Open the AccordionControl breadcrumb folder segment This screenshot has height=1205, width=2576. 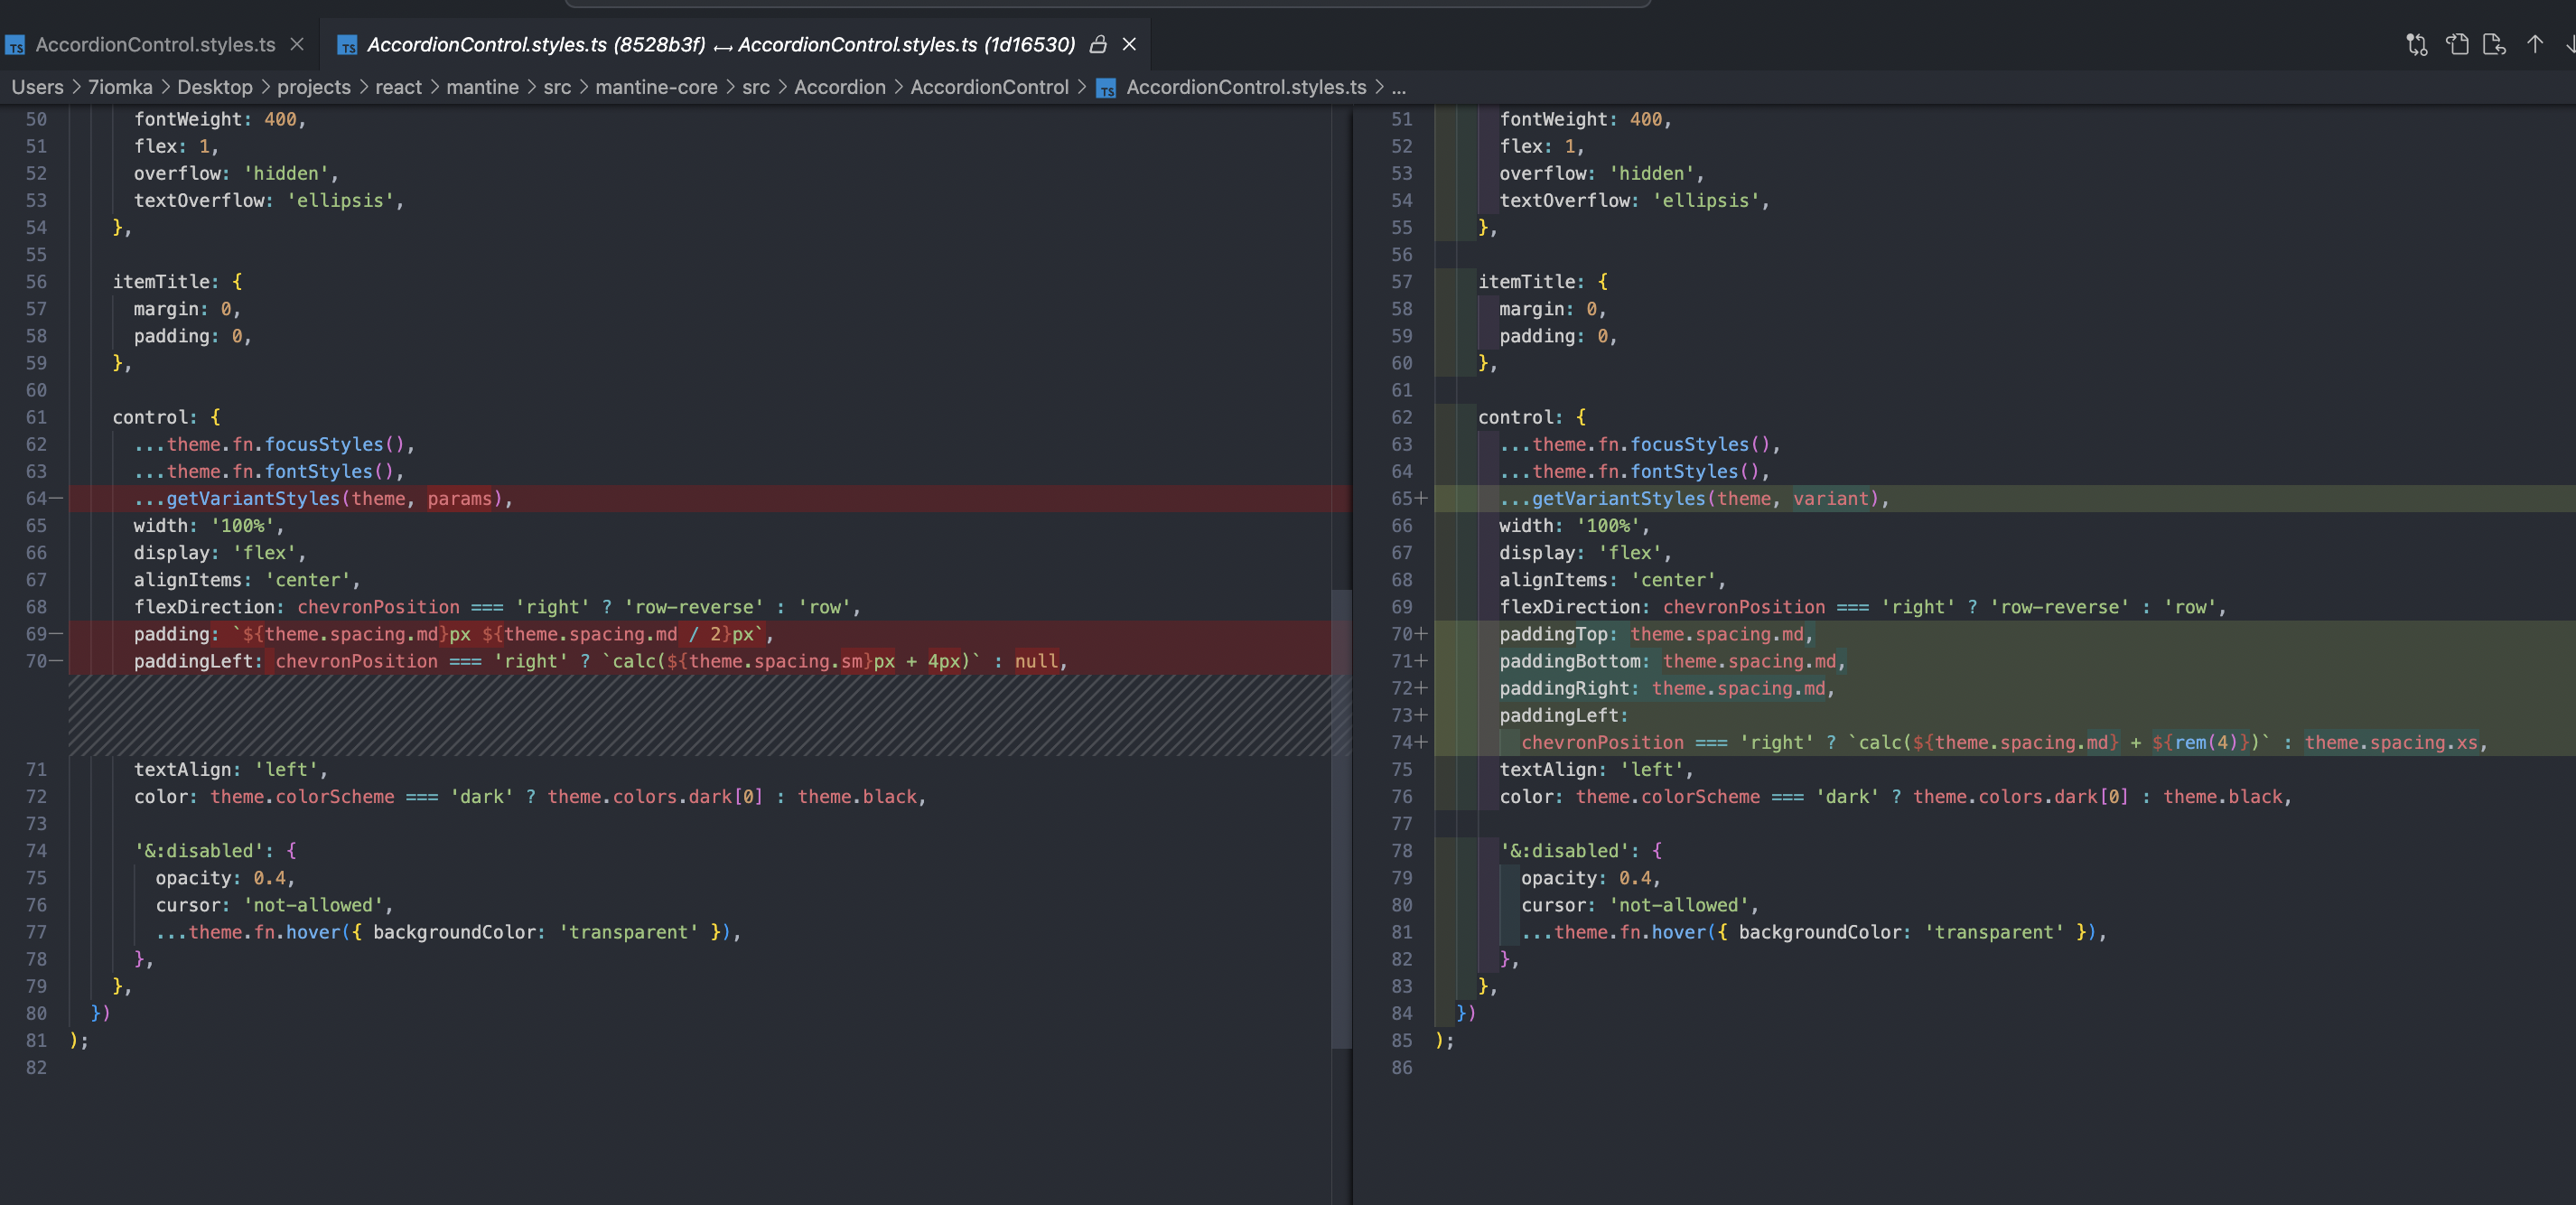989,87
